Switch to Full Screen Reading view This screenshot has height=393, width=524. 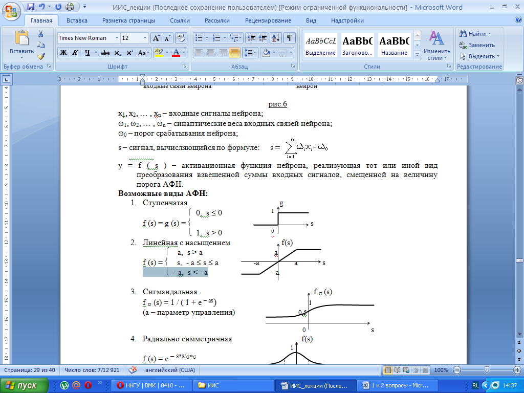tap(397, 370)
